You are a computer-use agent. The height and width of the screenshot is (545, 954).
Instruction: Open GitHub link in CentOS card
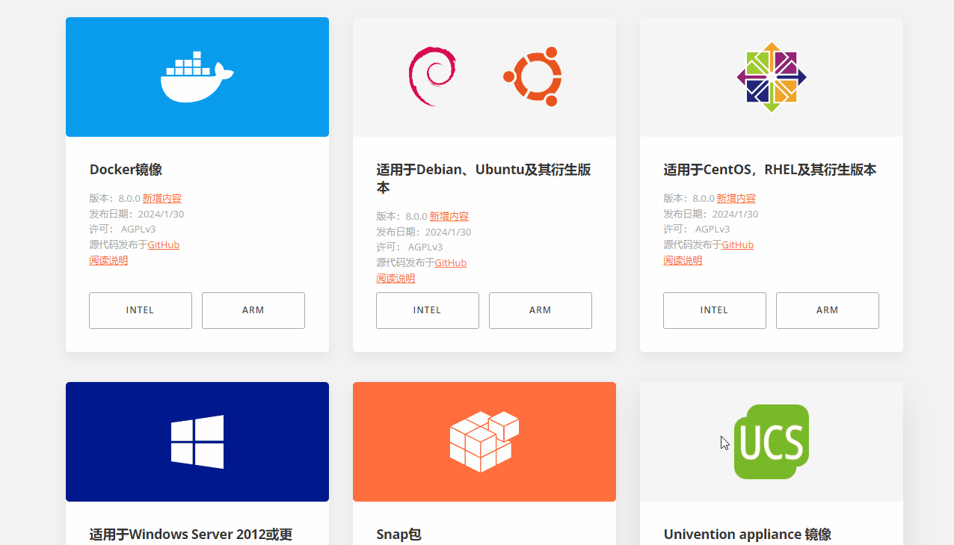tap(738, 244)
